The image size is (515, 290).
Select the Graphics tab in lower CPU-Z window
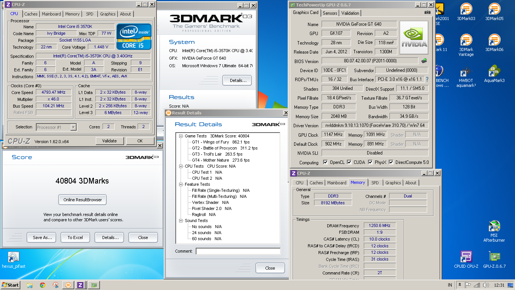click(393, 183)
